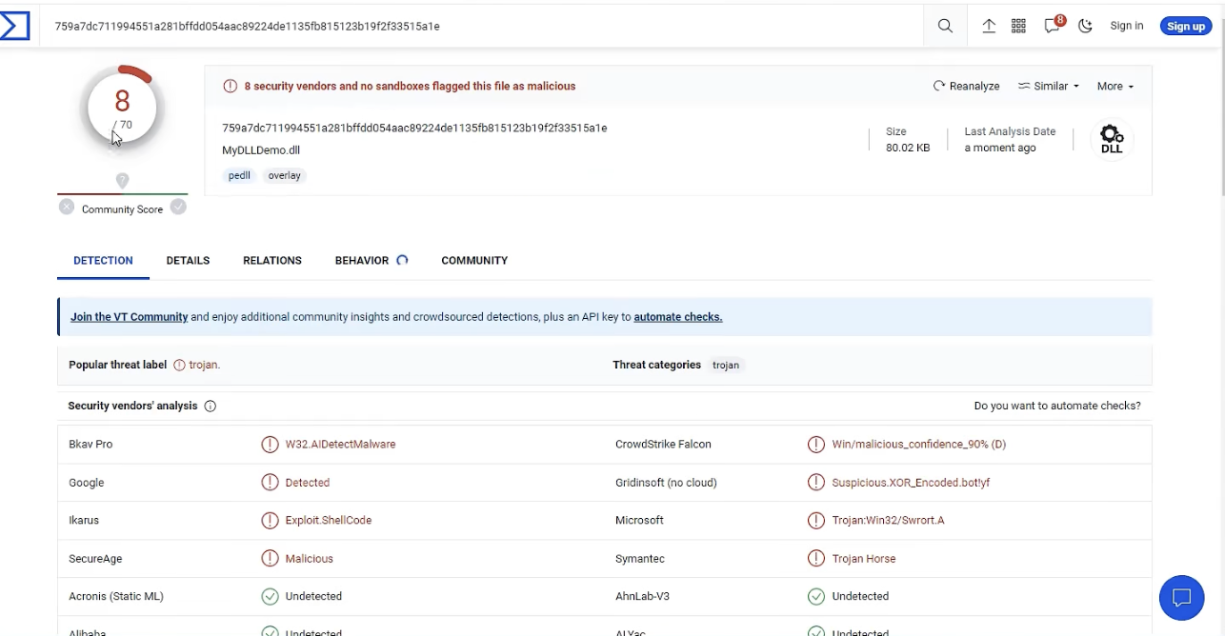Click the Google Detected alert icon
Image resolution: width=1225 pixels, height=636 pixels.
[271, 483]
